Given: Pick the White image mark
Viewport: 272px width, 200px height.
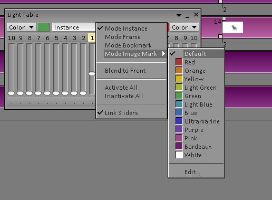Looking at the screenshot, I should pos(196,155).
